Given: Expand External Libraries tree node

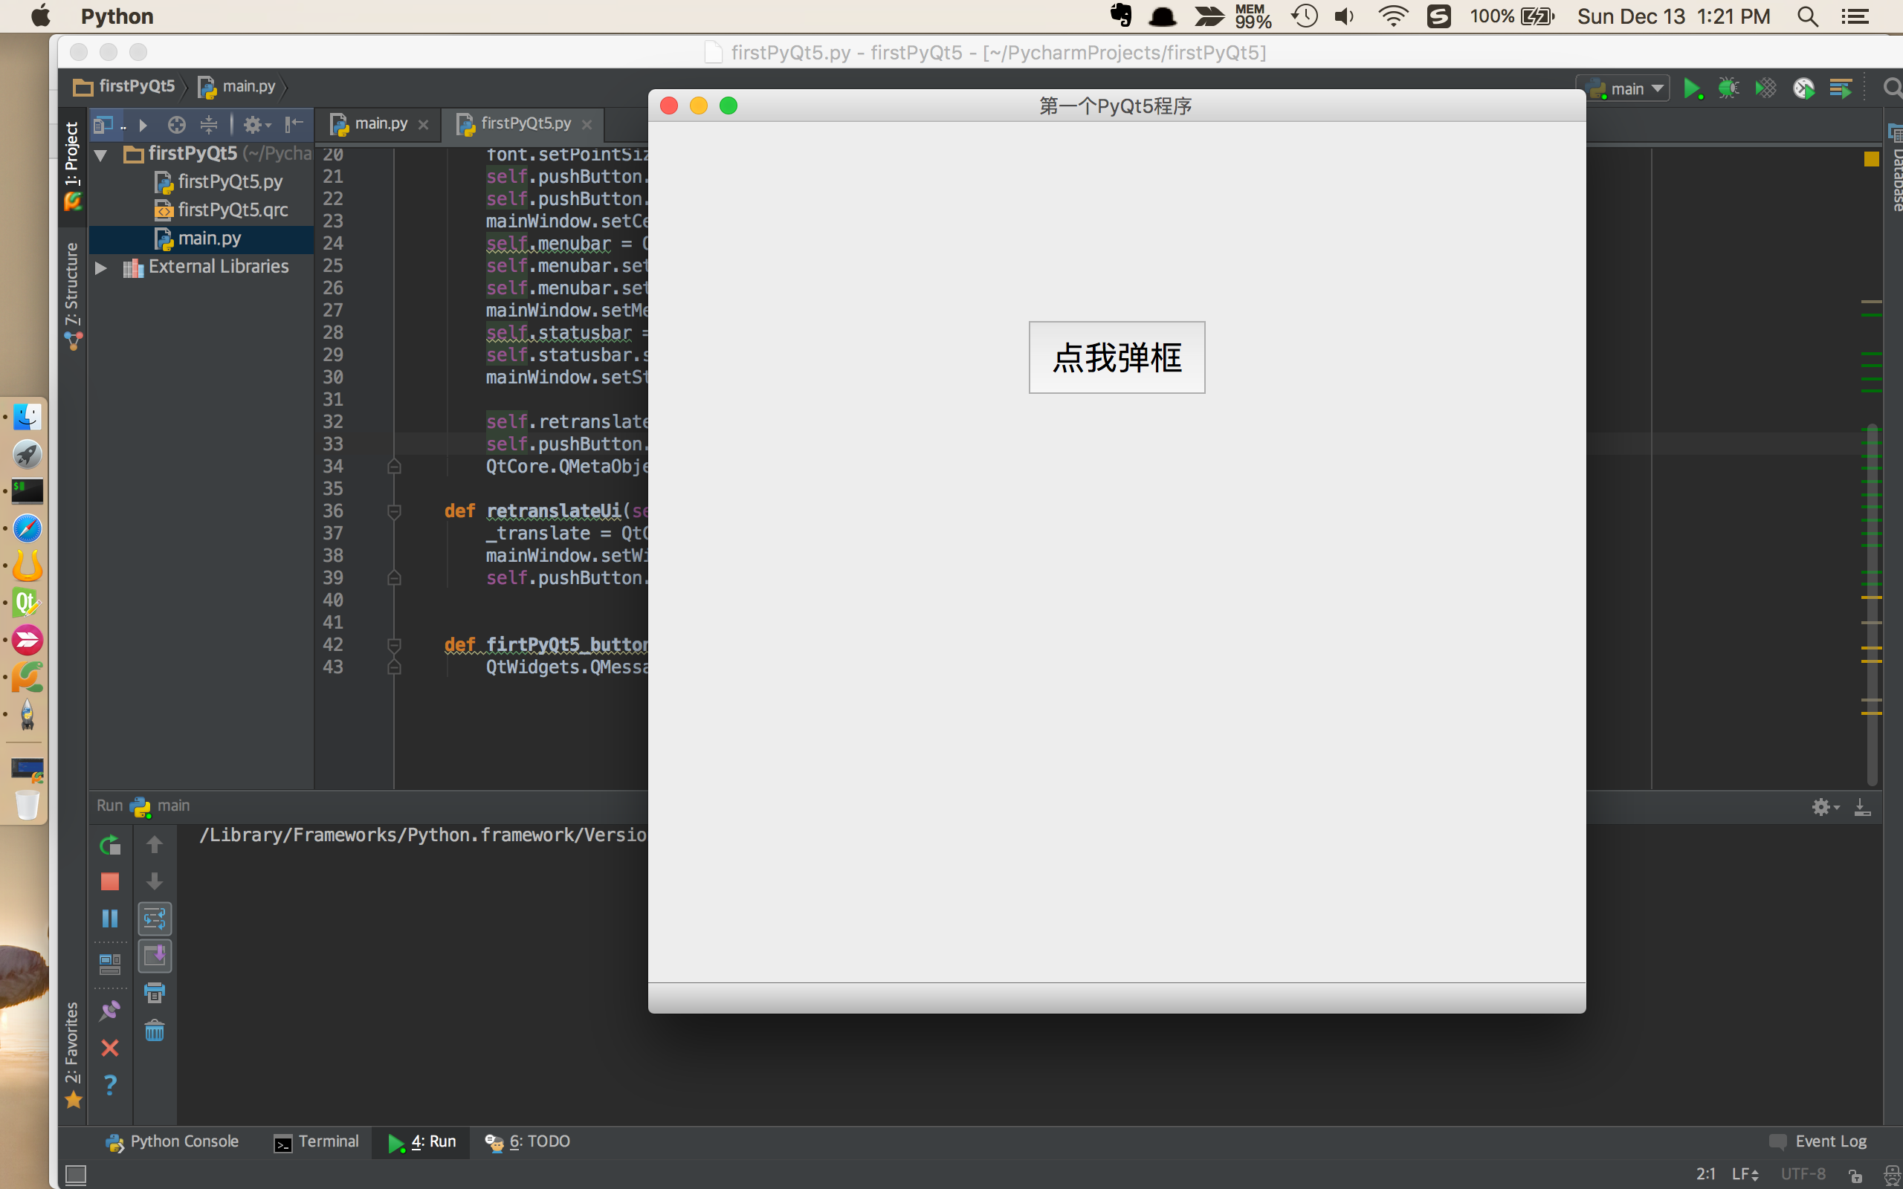Looking at the screenshot, I should [100, 268].
